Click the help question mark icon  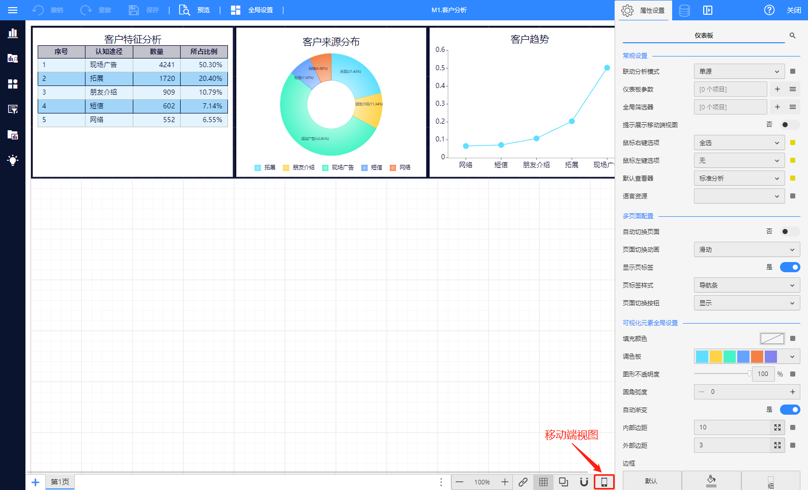(769, 10)
